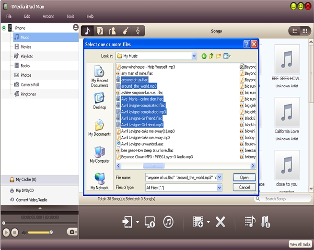Go up one folder level in dialog

click(x=211, y=56)
